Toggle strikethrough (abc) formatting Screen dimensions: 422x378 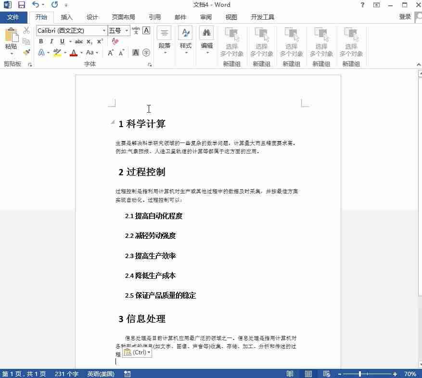(79, 41)
